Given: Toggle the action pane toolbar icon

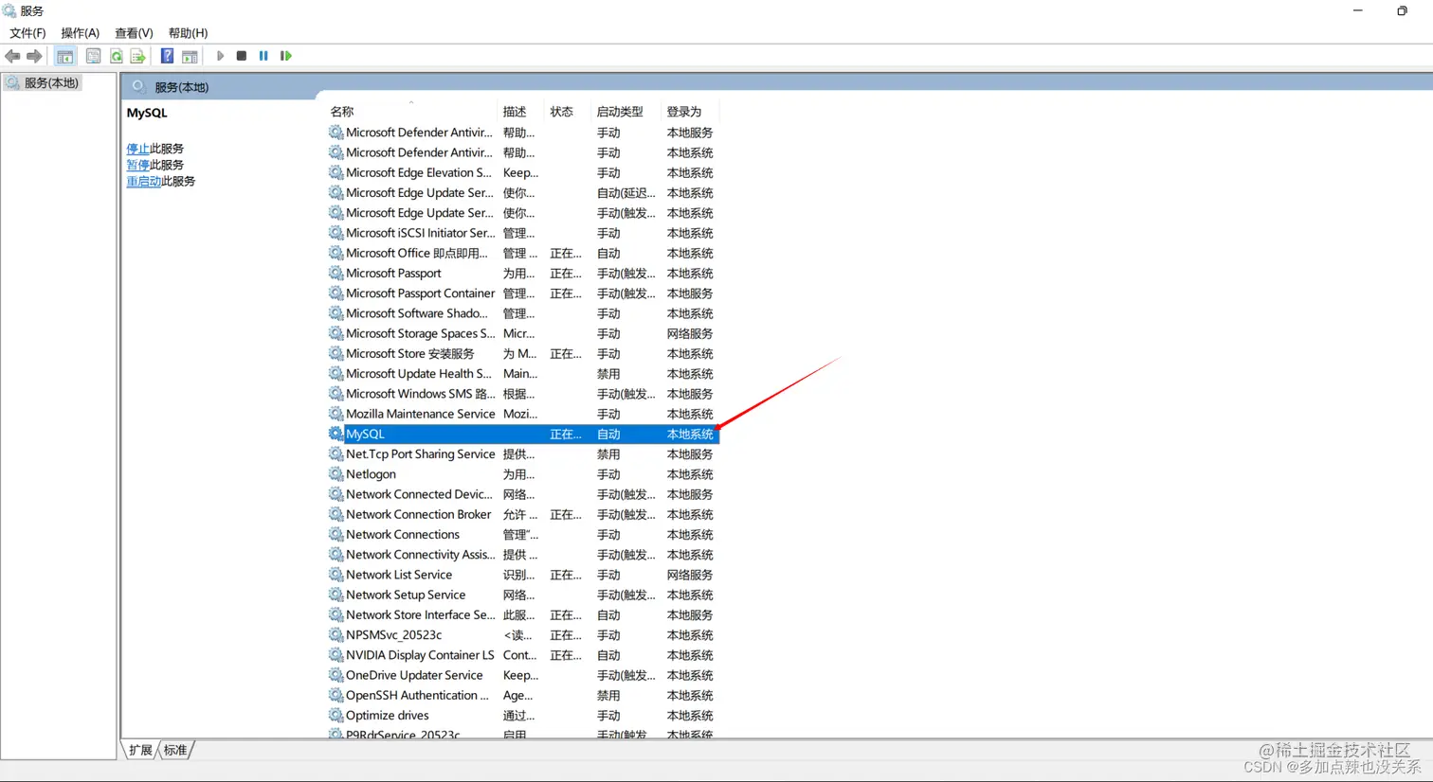Looking at the screenshot, I should [190, 56].
